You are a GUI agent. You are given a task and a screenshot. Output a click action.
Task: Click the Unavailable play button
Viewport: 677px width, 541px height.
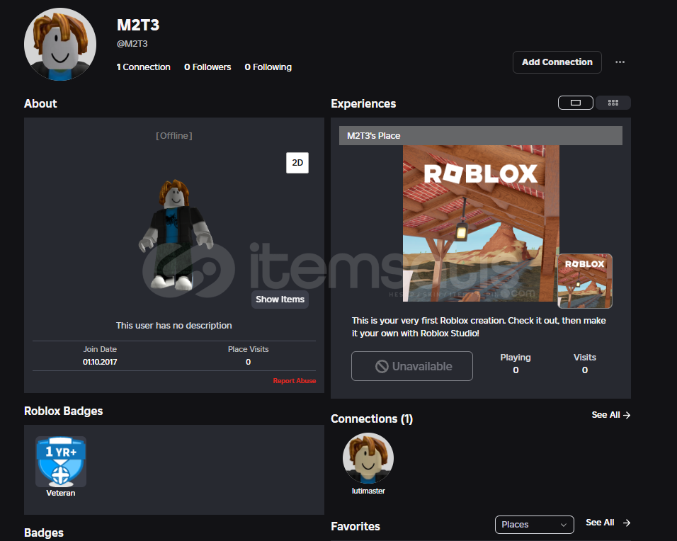(x=412, y=366)
